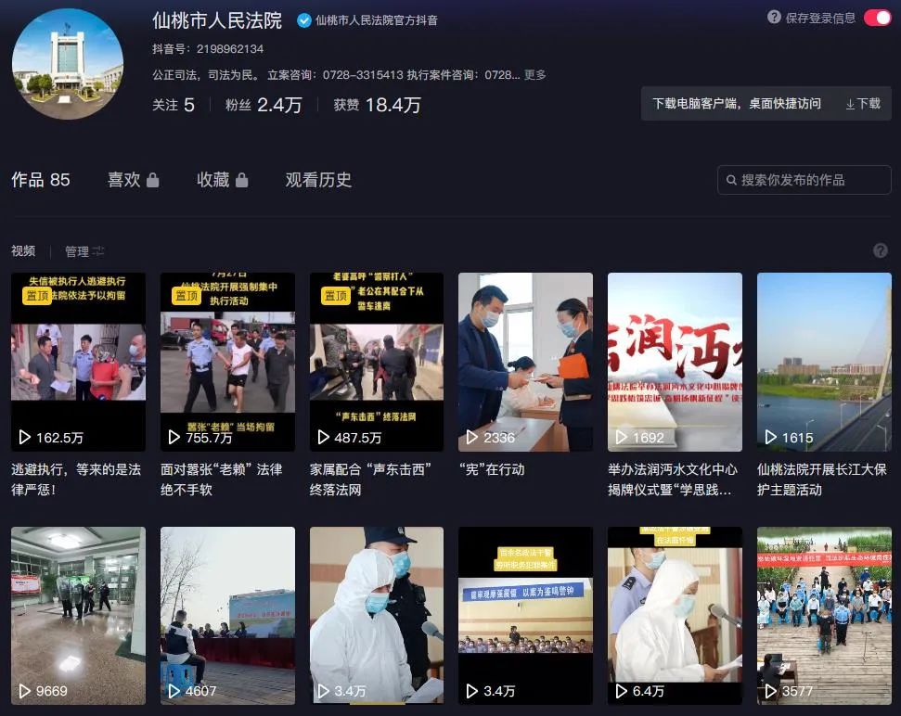The width and height of the screenshot is (901, 716).
Task: Click the blue verified badge icon
Action: pos(304,20)
